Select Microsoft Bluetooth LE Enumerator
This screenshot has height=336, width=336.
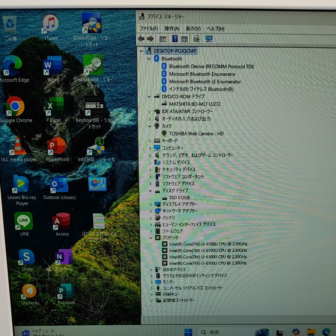tap(205, 81)
